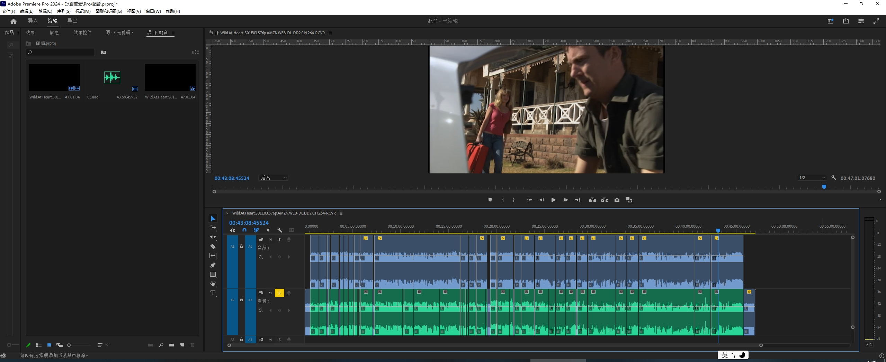Select the Hand tool
886x362 pixels.
(x=213, y=284)
